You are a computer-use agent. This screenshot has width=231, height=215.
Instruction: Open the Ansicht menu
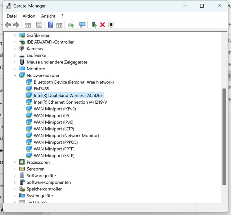pyautogui.click(x=48, y=16)
